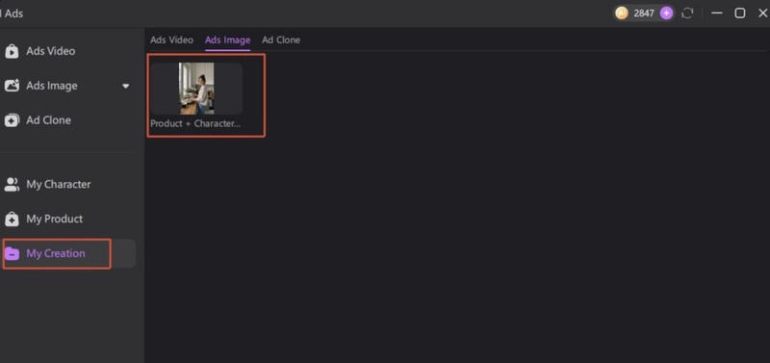Image resolution: width=770 pixels, height=363 pixels.
Task: Refresh using the circular arrows icon
Action: (687, 13)
